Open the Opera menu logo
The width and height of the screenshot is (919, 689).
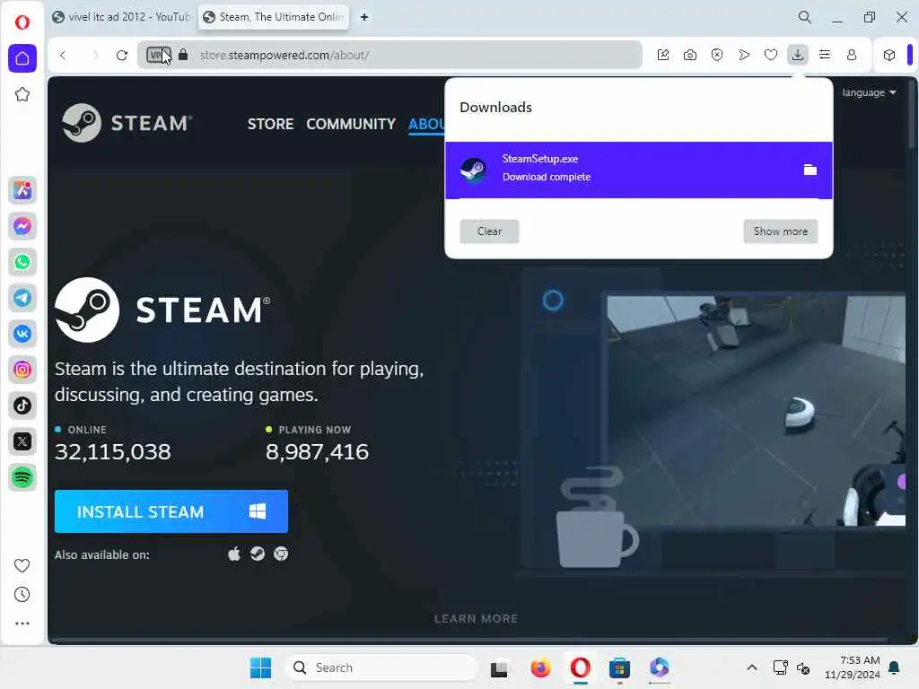point(22,22)
